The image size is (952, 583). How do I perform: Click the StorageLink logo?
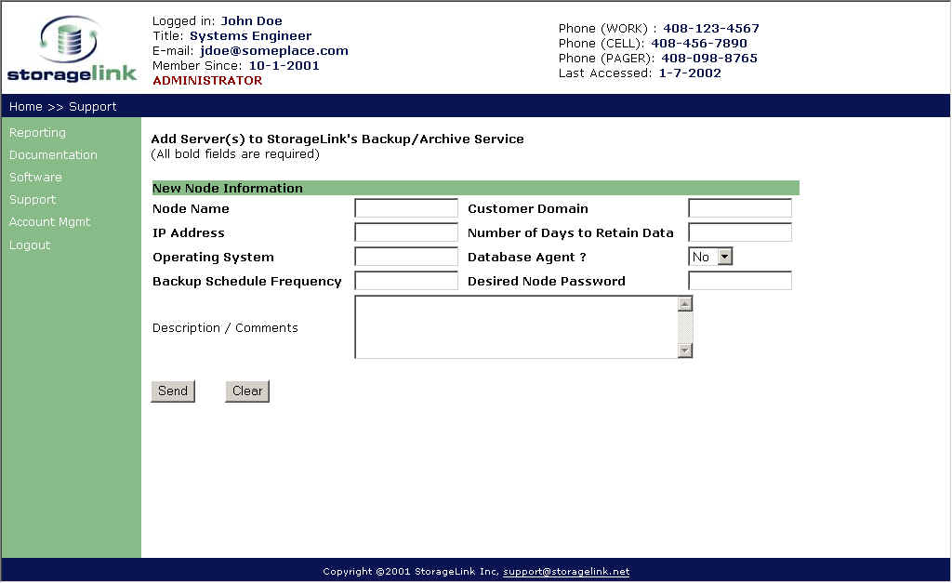coord(72,48)
